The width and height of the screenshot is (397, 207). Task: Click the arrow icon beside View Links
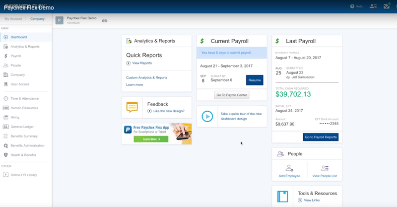[300, 200]
